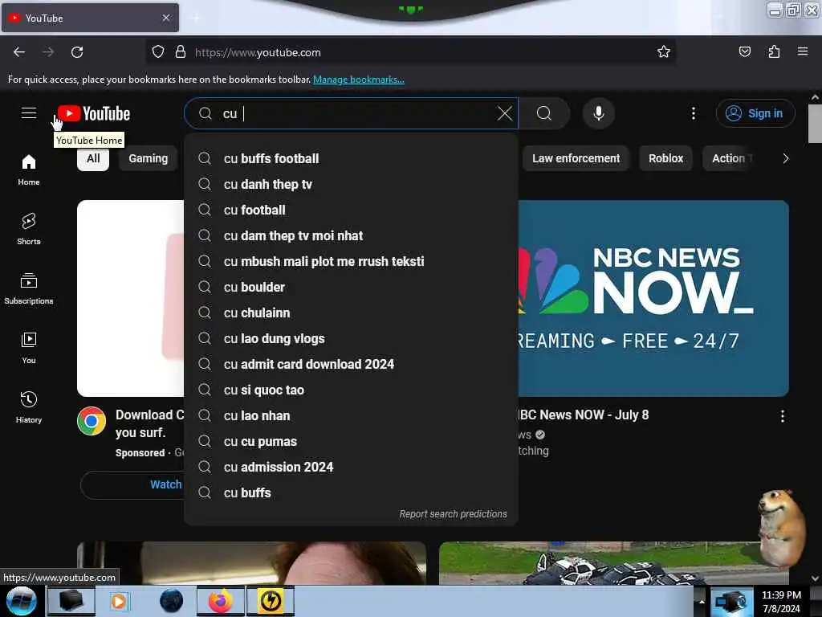The image size is (822, 617).
Task: Choose suggestion cu buffs football
Action: tap(352, 158)
